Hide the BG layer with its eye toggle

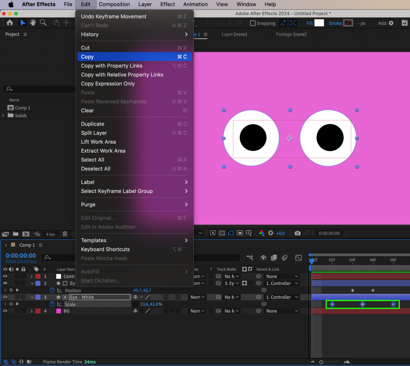tap(5, 311)
